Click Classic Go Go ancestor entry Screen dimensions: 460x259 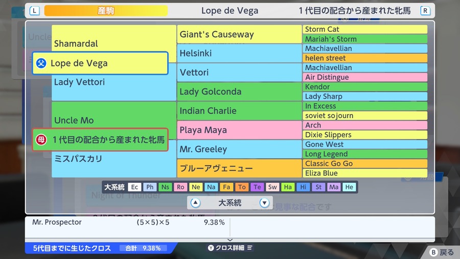pyautogui.click(x=365, y=164)
